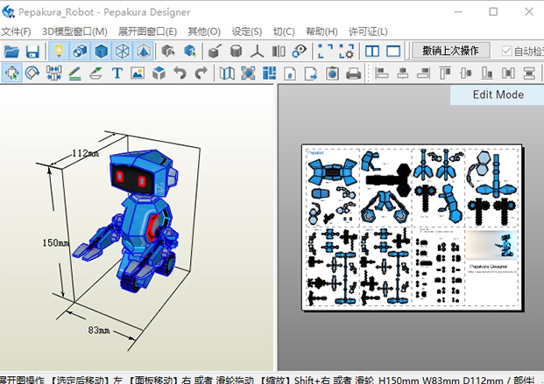This screenshot has height=384, width=544.
Task: Click the export page with arrow icon
Action: 311,73
